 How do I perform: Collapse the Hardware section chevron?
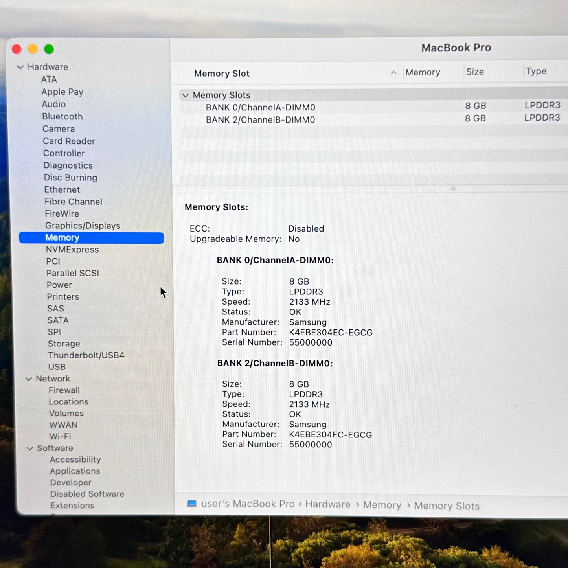pos(20,67)
